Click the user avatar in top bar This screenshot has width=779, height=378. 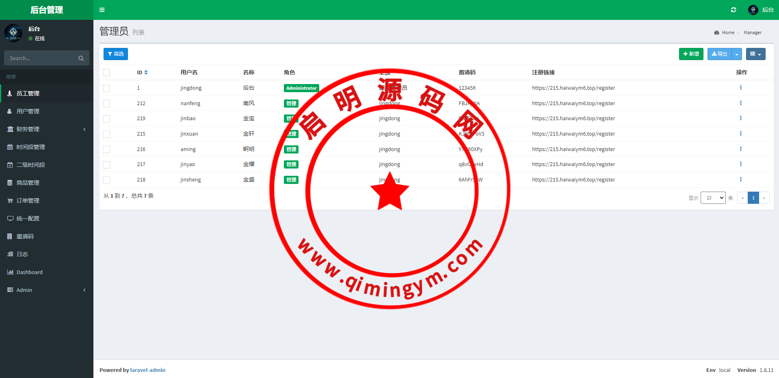click(753, 10)
